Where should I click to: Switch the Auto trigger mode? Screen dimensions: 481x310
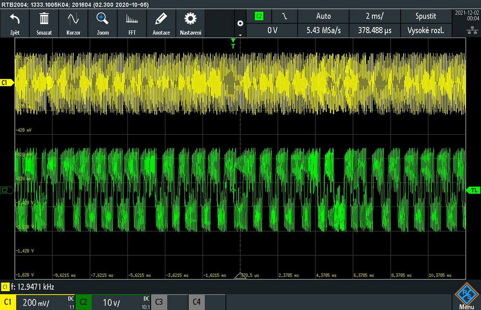coord(323,16)
